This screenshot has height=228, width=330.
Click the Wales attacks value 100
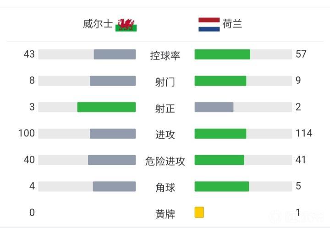tap(27, 133)
